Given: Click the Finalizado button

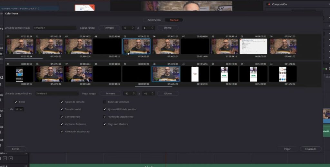Looking at the screenshot, I should 311,149.
